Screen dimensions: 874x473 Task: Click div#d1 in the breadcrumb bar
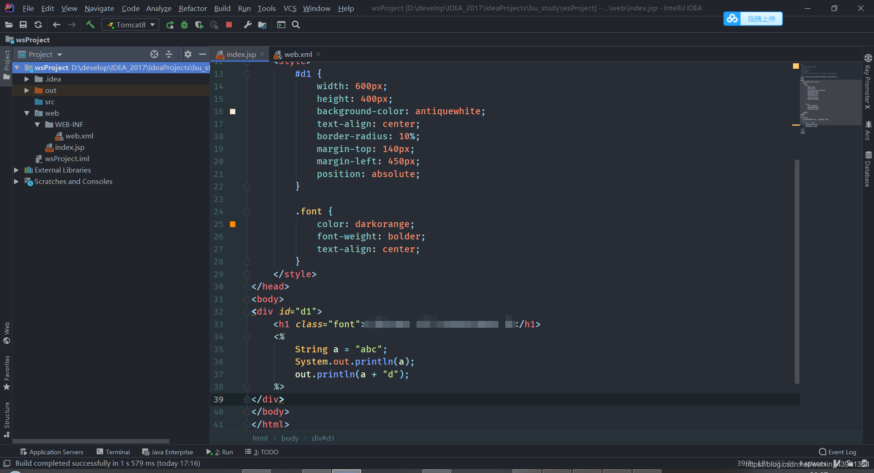click(323, 438)
